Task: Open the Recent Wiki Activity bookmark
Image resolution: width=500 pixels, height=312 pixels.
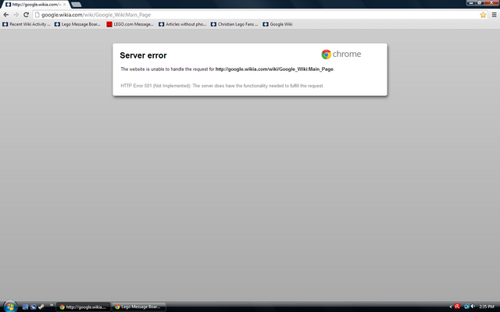Action: pyautogui.click(x=27, y=24)
